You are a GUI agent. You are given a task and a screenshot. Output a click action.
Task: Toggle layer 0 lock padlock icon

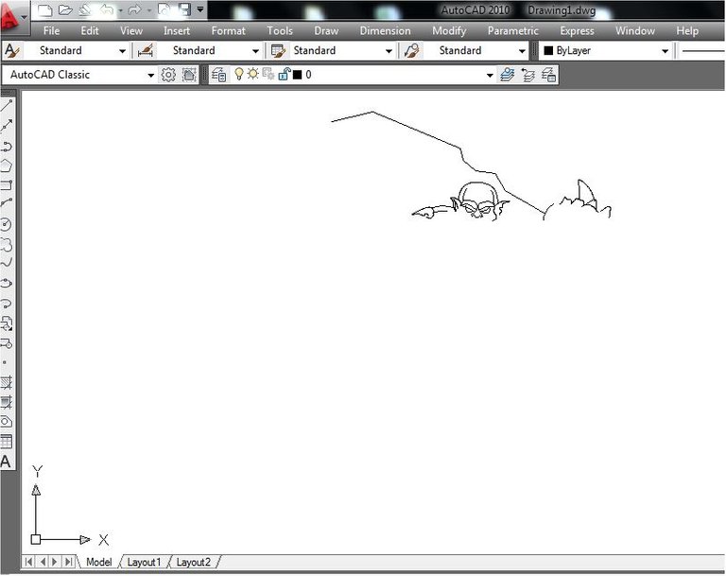(x=284, y=74)
